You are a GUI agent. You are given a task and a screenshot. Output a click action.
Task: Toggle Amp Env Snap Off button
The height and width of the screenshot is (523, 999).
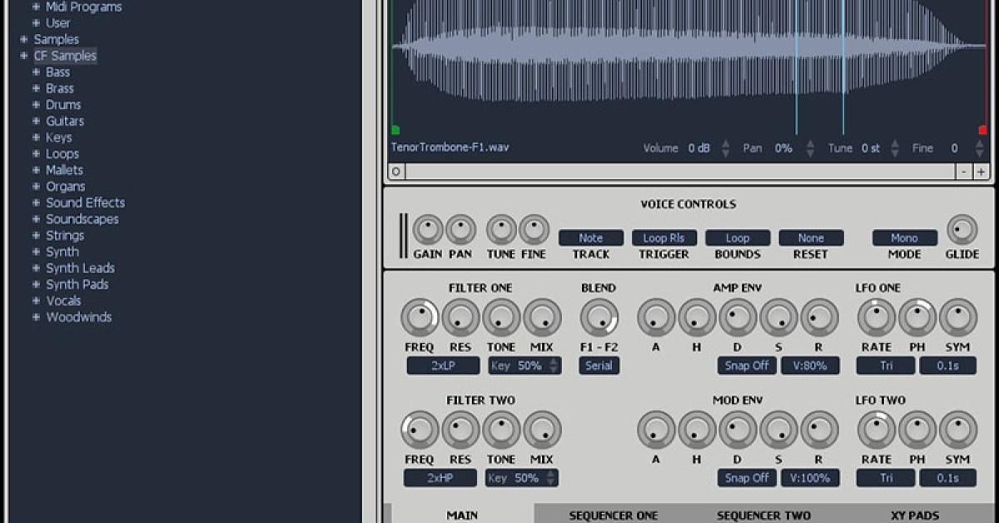[x=747, y=366]
